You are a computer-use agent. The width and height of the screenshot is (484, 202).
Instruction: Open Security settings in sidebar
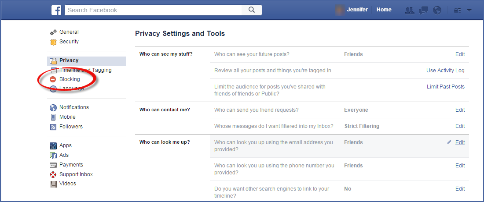69,42
